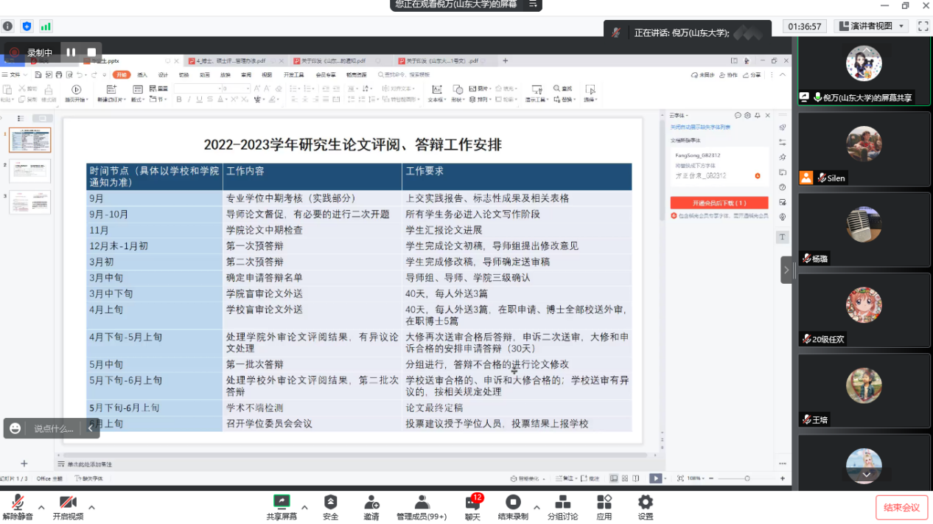Click the 邀请 invite icon
The image size is (933, 524).
[371, 503]
